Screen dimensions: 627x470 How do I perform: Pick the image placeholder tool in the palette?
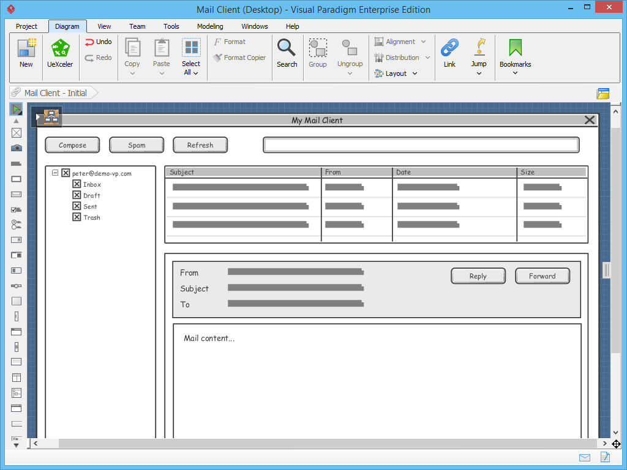17,133
